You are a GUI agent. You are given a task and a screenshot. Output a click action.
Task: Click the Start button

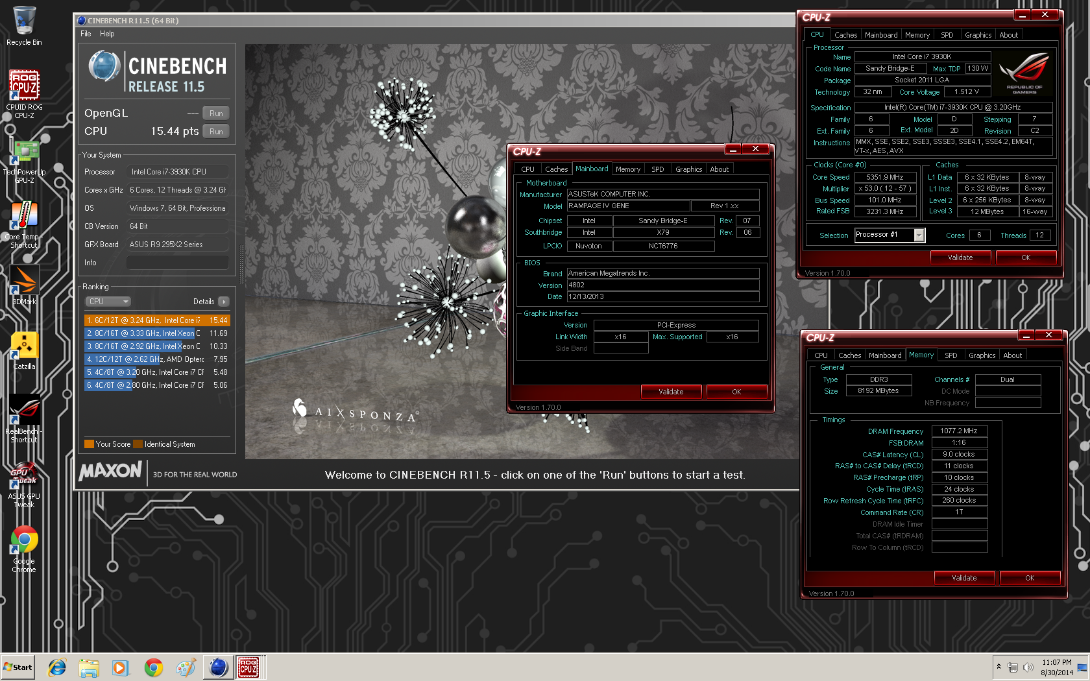coord(18,667)
